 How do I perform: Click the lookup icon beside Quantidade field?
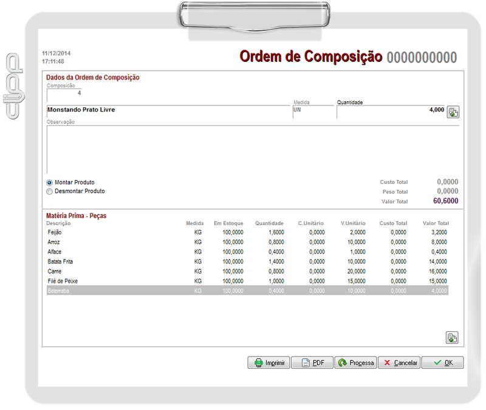(x=453, y=112)
